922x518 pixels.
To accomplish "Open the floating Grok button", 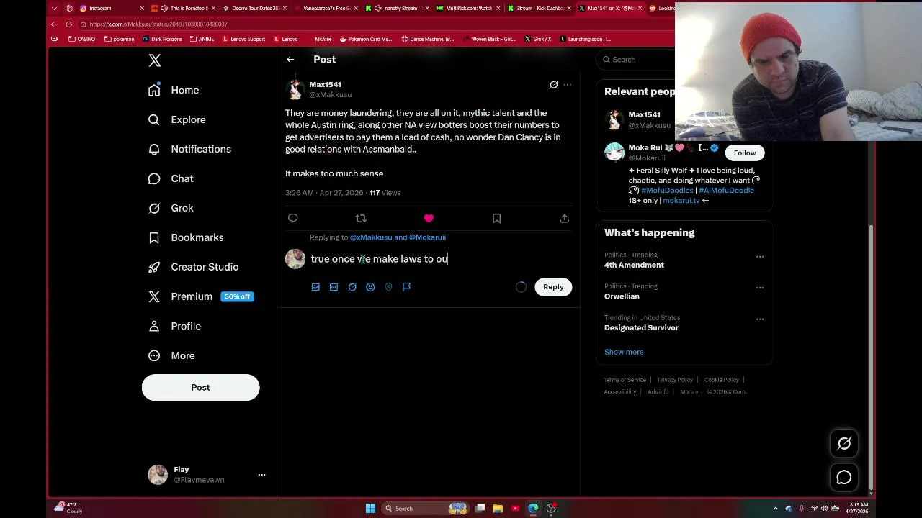I will tap(844, 443).
